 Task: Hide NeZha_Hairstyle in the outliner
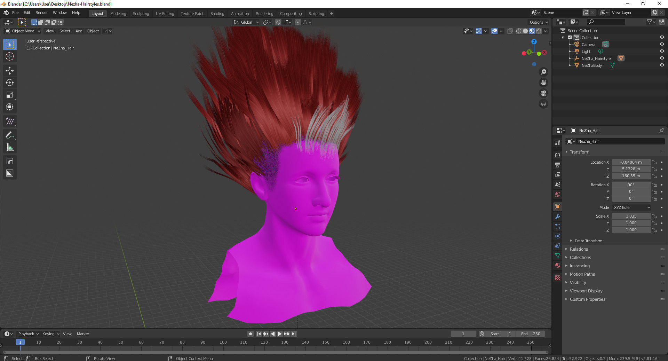coord(662,58)
